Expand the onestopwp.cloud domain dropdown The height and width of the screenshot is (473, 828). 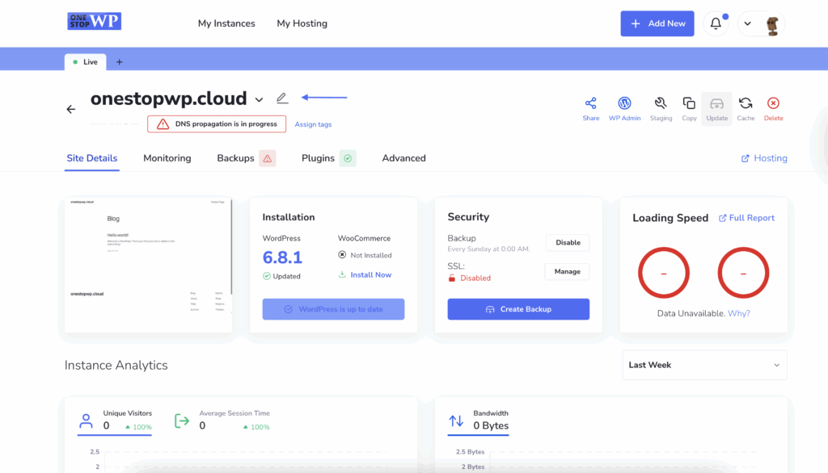click(x=259, y=99)
